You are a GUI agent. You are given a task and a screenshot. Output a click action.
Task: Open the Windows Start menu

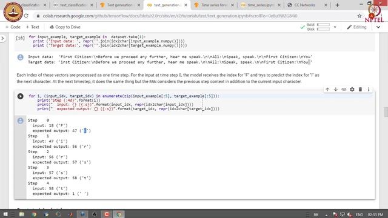[5, 214]
